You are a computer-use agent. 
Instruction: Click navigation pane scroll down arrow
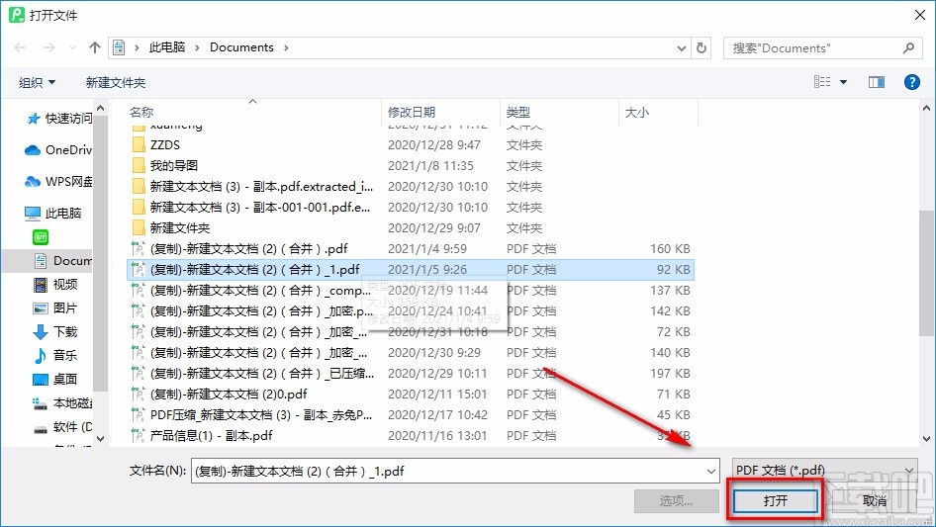click(x=100, y=439)
